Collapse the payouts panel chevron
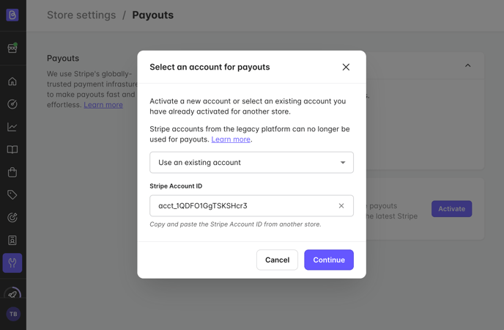Screen dimensions: 504x330 [467, 65]
